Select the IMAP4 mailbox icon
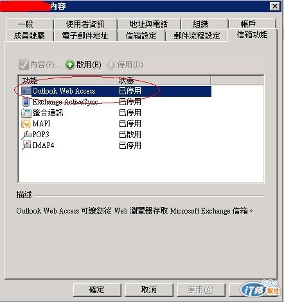The height and width of the screenshot is (302, 284). pyautogui.click(x=26, y=146)
